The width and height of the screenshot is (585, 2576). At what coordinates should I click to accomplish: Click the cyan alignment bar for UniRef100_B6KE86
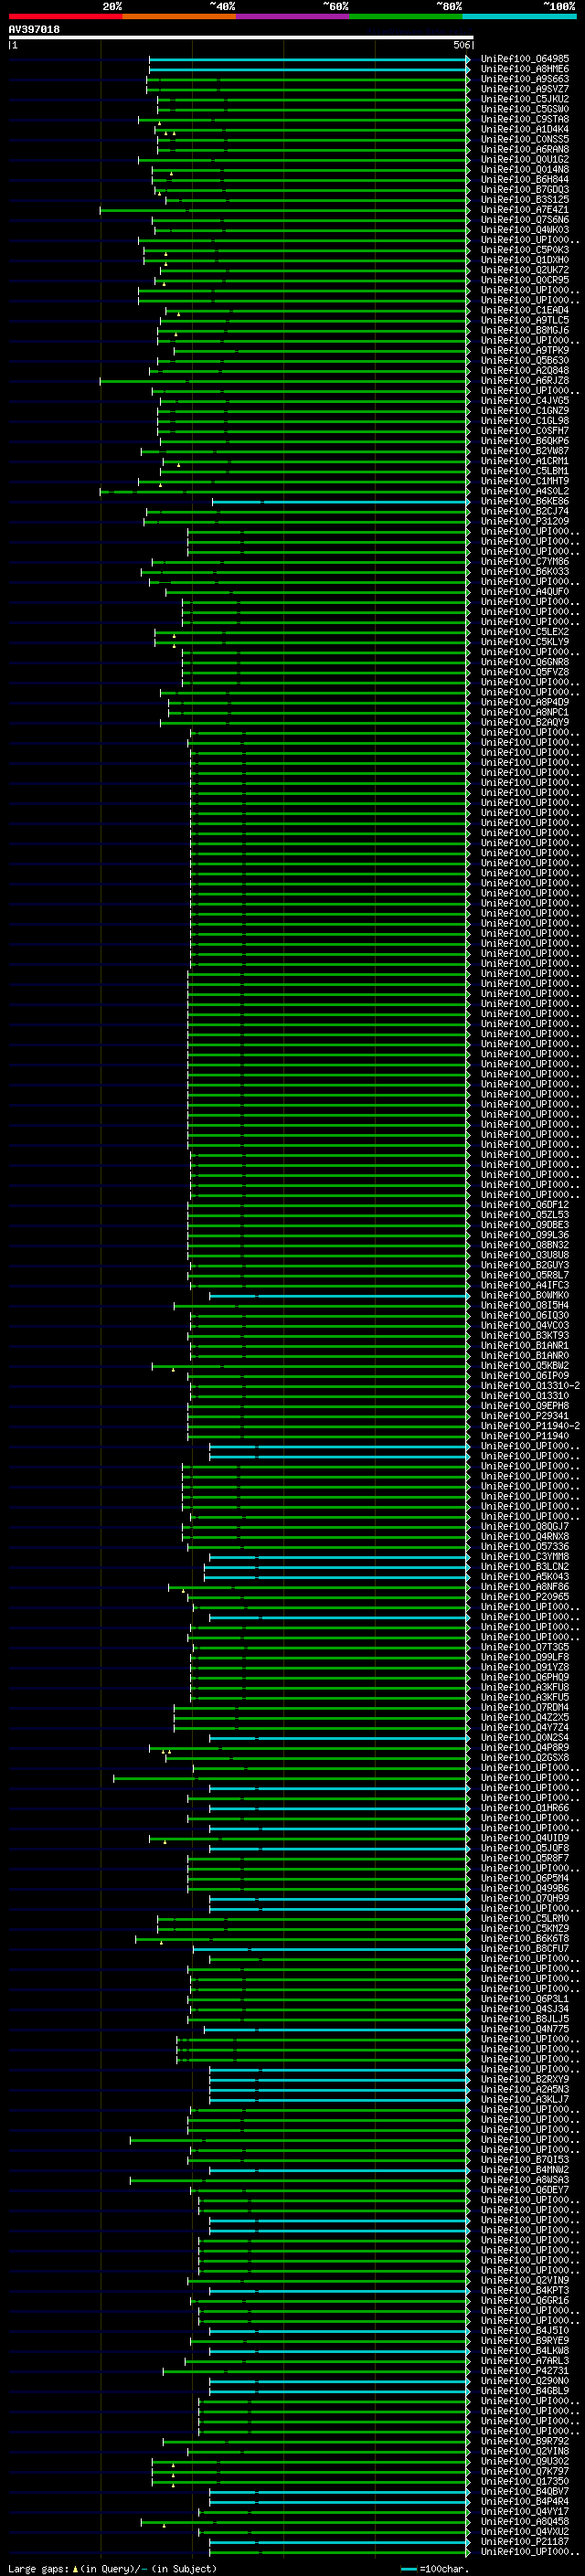point(341,502)
